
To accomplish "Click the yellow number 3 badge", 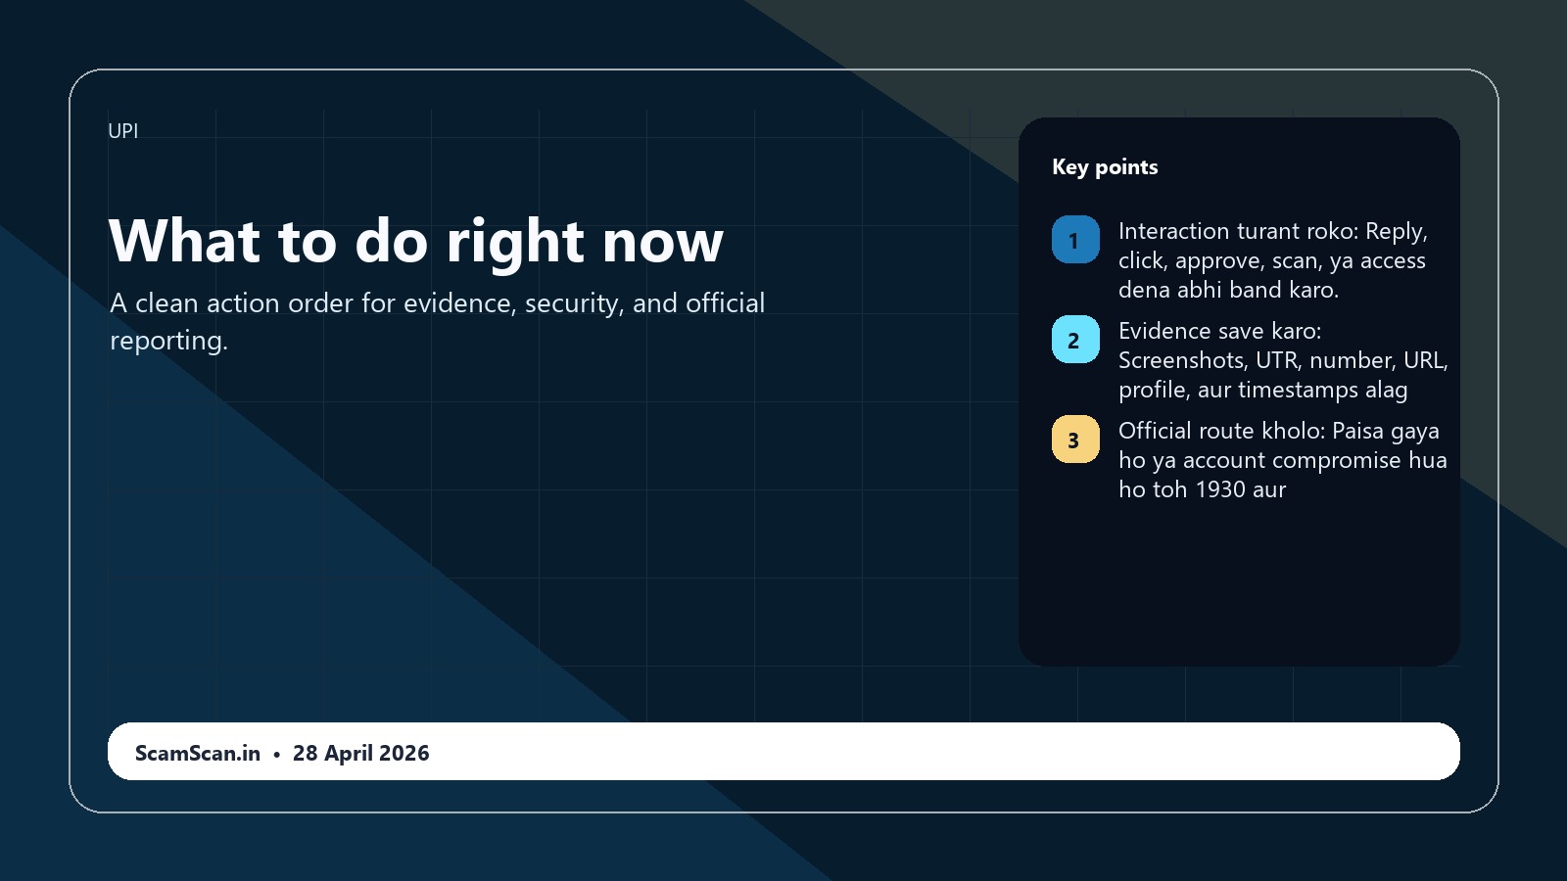I will [x=1075, y=440].
